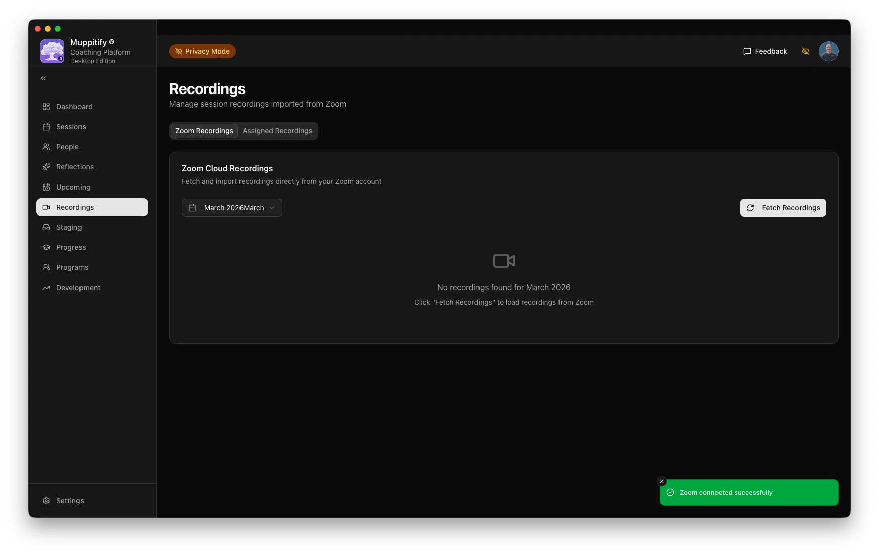Open Sessions via its calendar icon

coord(46,127)
